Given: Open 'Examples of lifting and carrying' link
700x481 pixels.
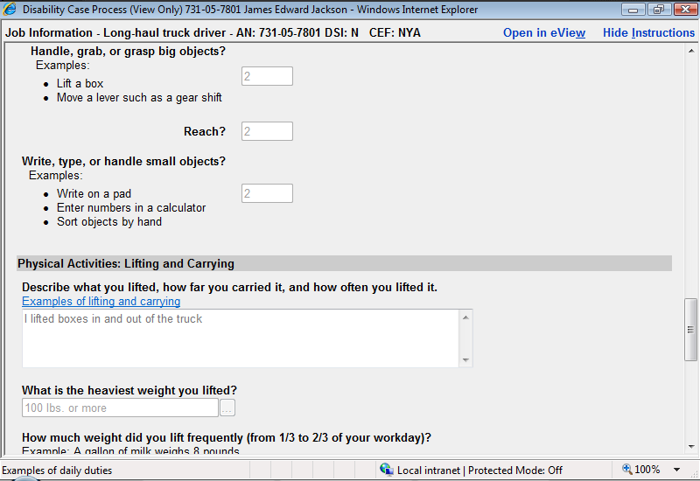Looking at the screenshot, I should tap(101, 302).
